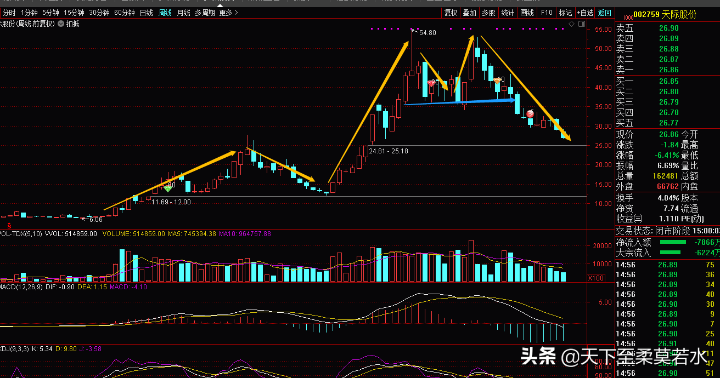Switch to the 月线 monthly chart
The image size is (720, 378).
(183, 13)
